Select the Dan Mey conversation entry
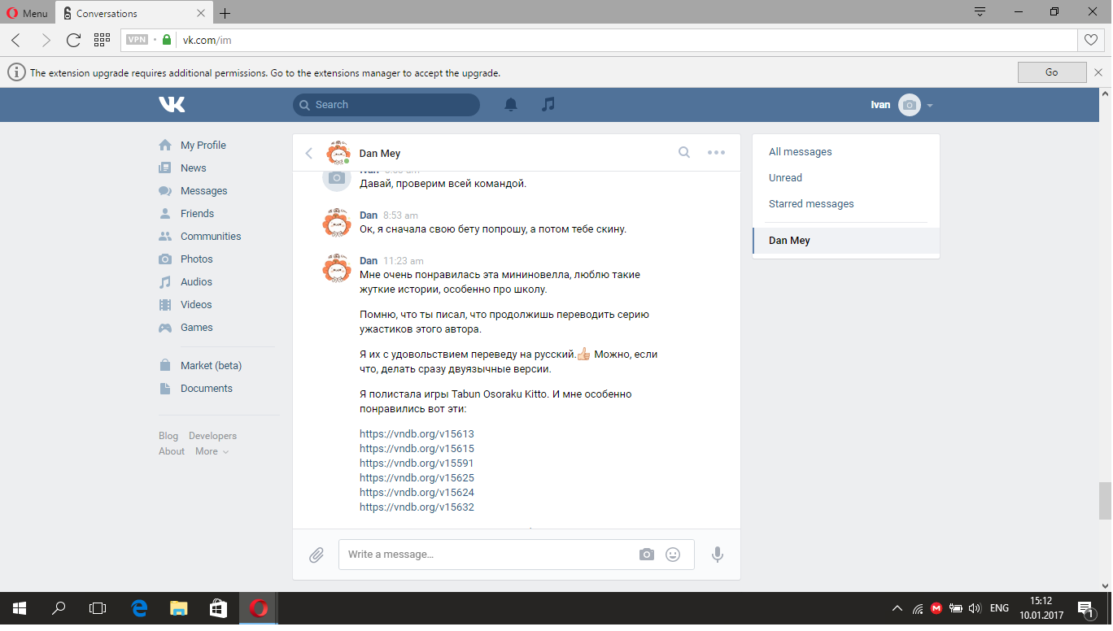Viewport: 1113px width, 631px height. click(846, 241)
